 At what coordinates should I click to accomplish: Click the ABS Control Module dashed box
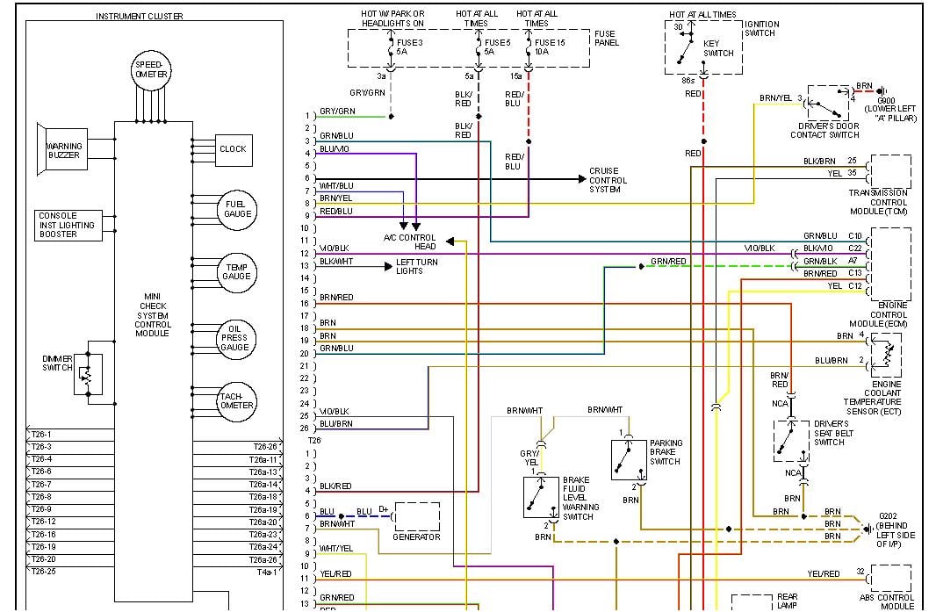pyautogui.click(x=891, y=578)
